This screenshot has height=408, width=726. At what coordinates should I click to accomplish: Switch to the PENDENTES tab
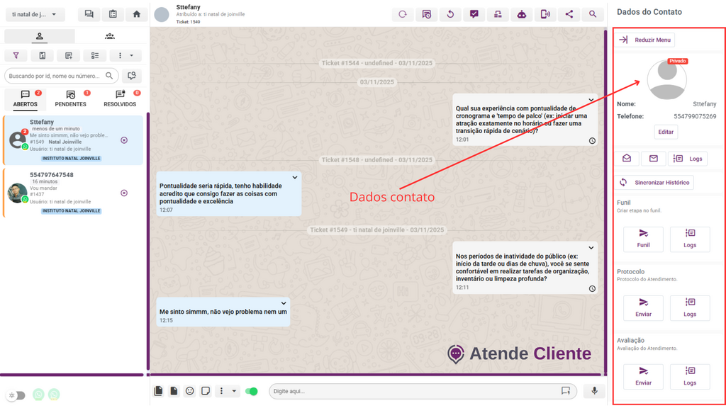(x=70, y=98)
